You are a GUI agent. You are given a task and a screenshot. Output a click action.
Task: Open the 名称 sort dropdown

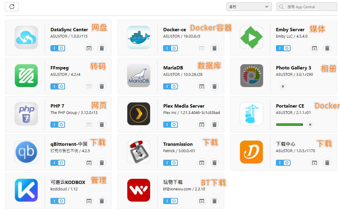coord(249,6)
